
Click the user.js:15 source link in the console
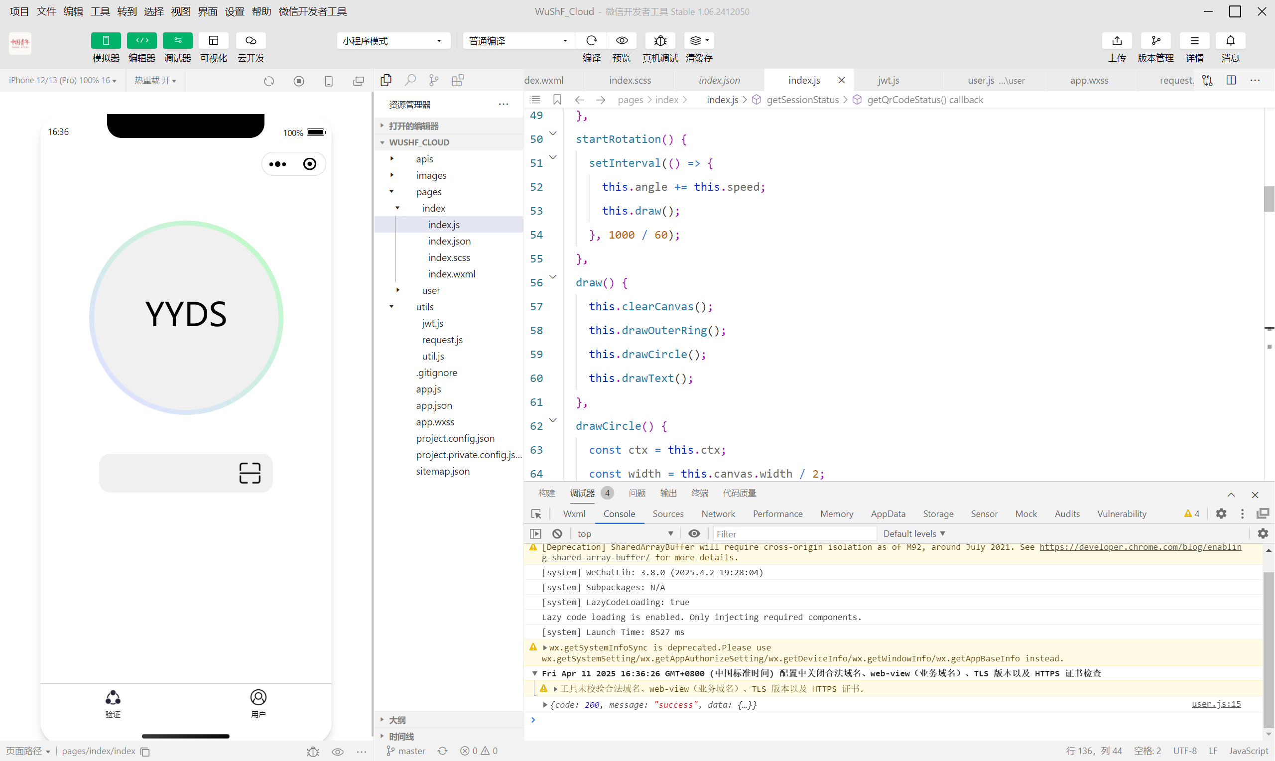click(x=1216, y=704)
